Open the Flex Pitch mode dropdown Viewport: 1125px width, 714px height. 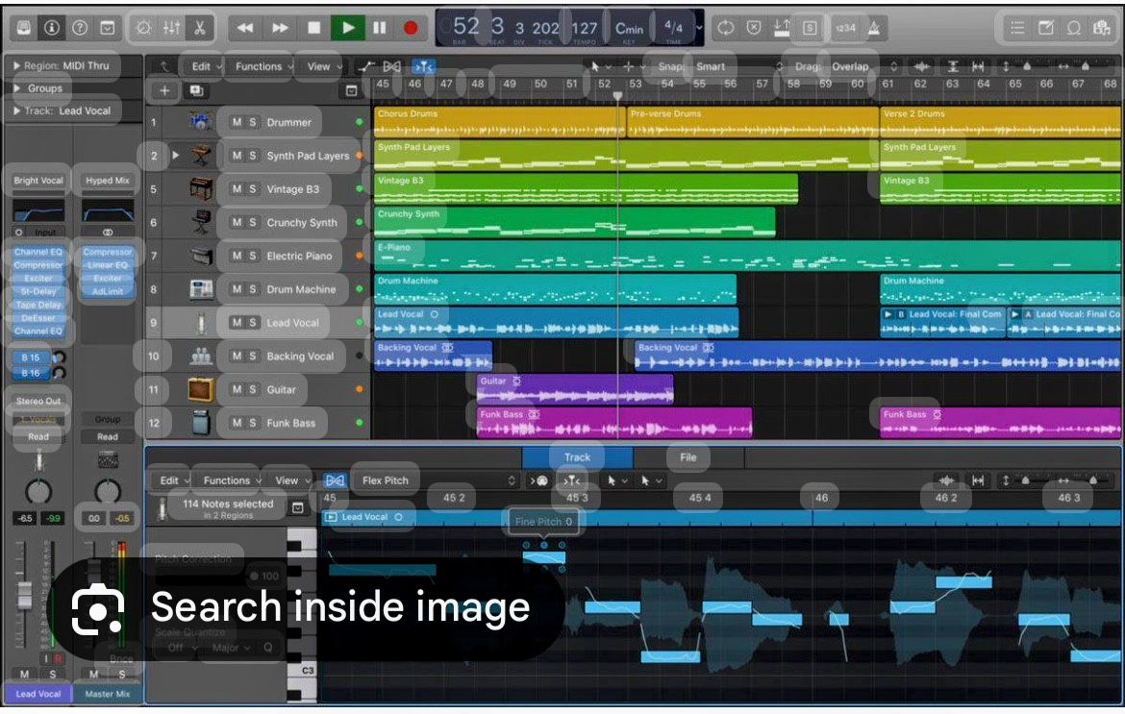tap(439, 481)
